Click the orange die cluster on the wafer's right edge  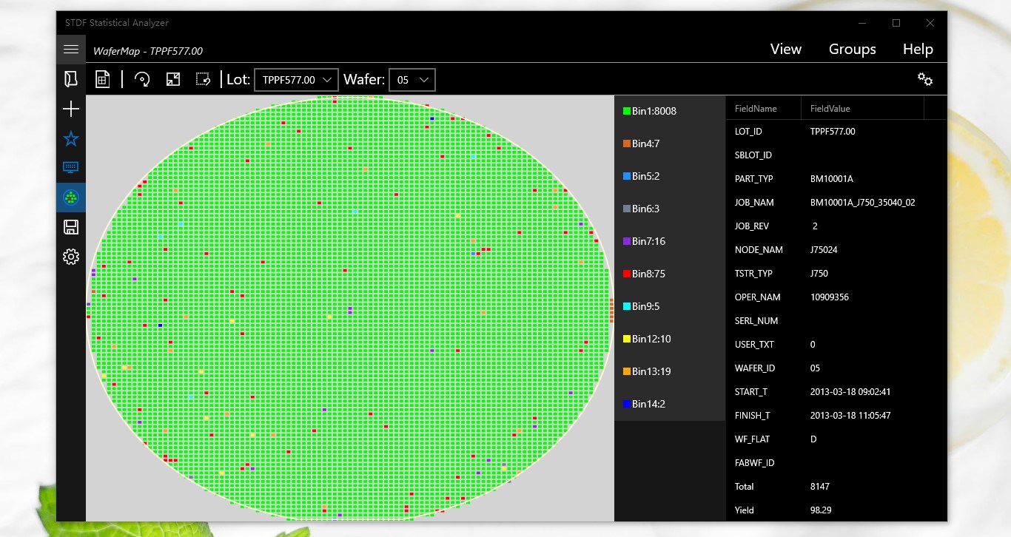[612, 310]
